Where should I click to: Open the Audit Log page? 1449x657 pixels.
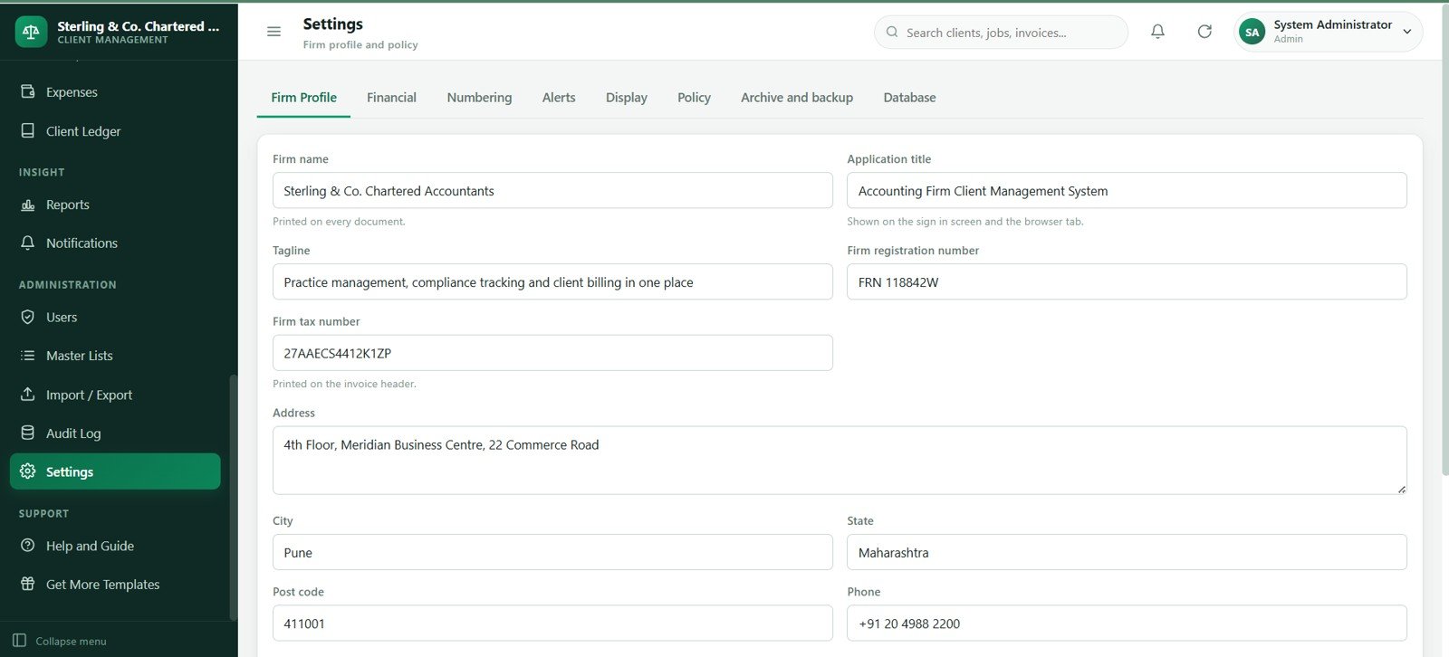point(115,433)
